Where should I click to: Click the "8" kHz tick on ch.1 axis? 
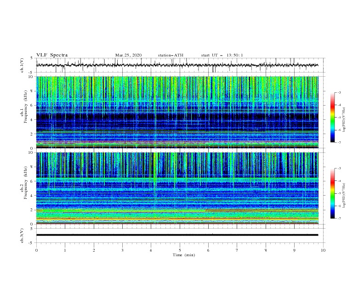pyautogui.click(x=32, y=91)
